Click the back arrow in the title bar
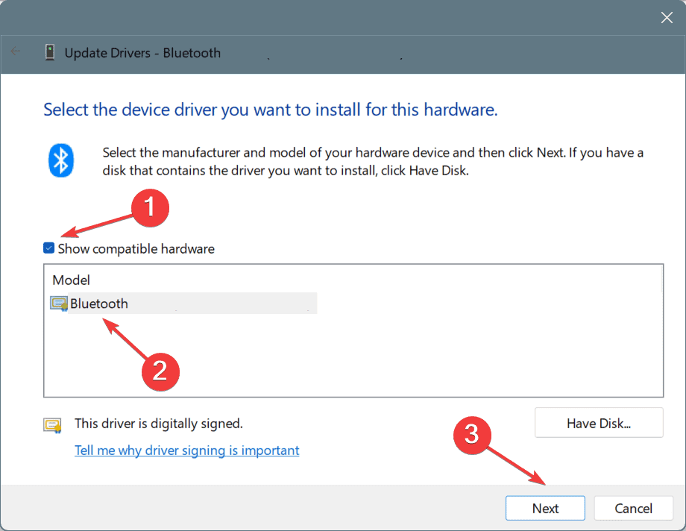This screenshot has height=531, width=686. (16, 52)
